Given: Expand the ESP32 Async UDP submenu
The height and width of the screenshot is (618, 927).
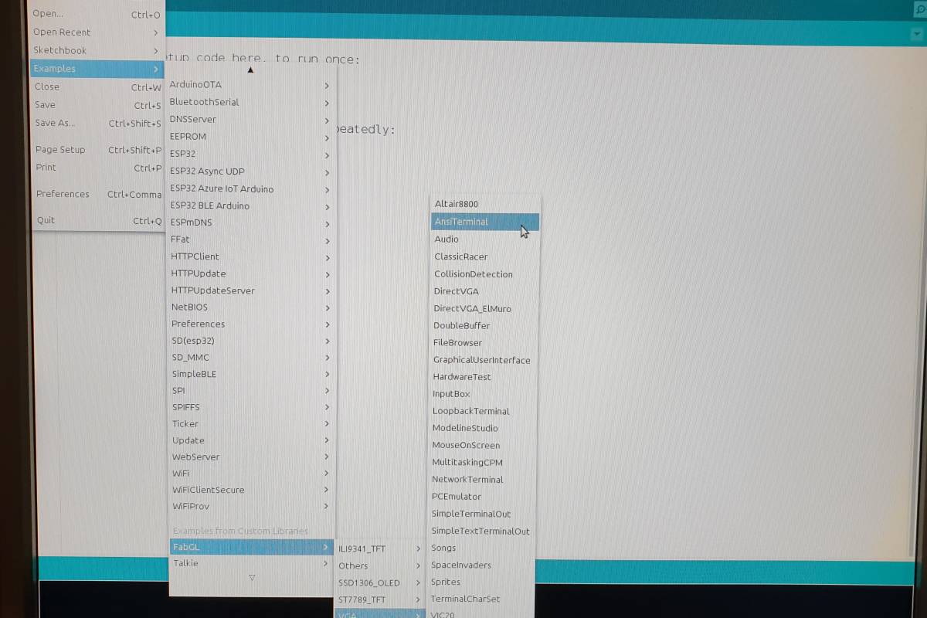Looking at the screenshot, I should (x=250, y=171).
